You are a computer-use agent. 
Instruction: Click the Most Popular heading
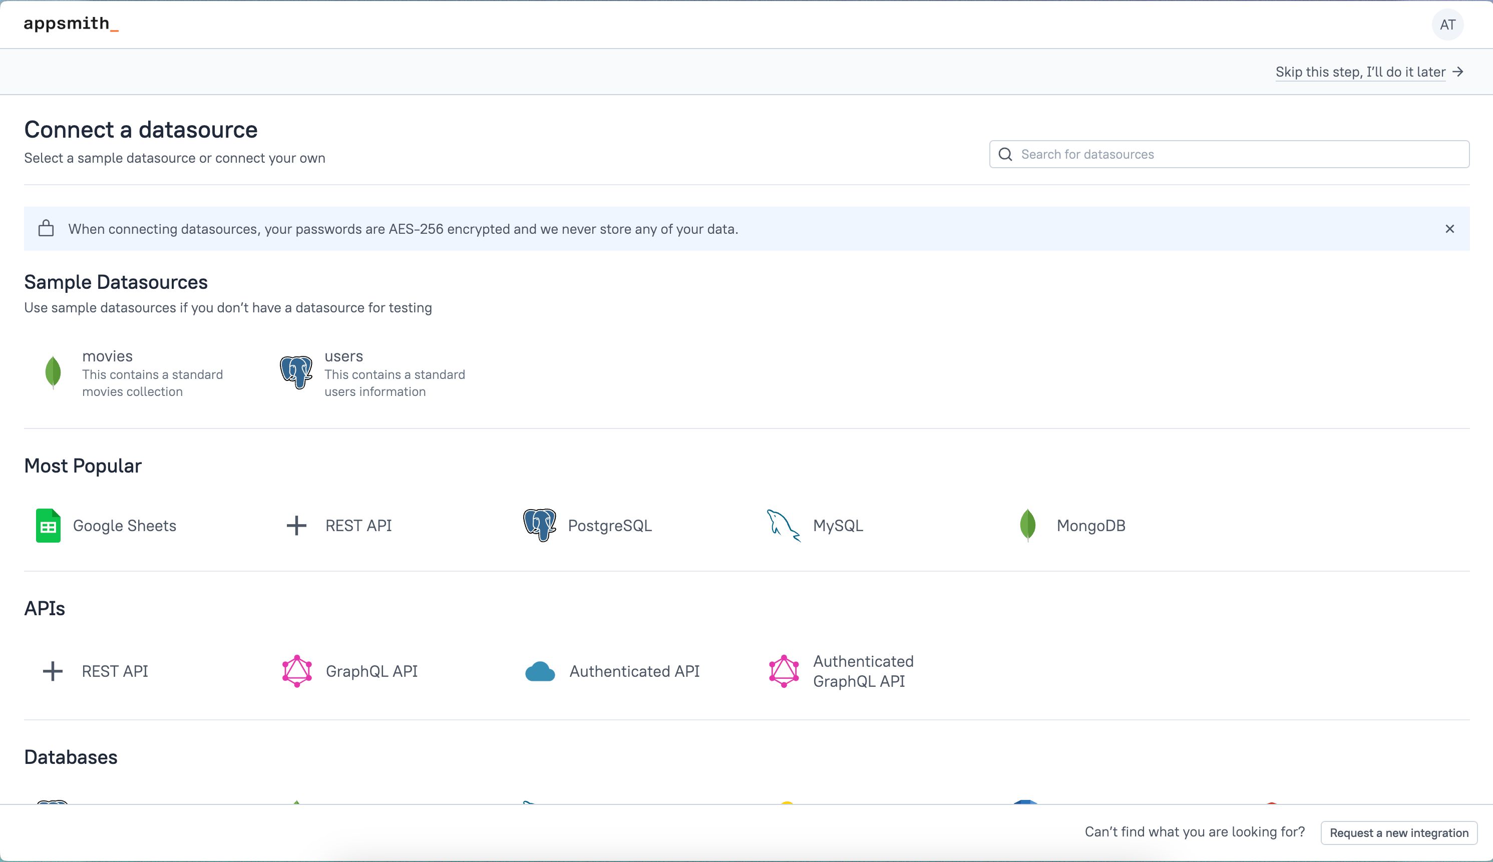point(83,466)
